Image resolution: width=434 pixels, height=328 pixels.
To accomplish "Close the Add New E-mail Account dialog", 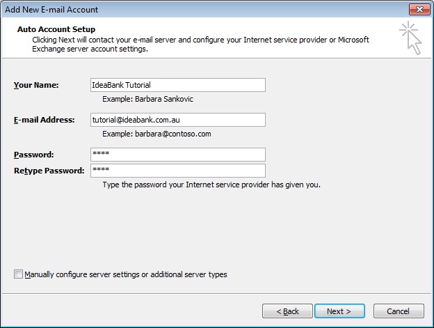I will click(x=419, y=10).
